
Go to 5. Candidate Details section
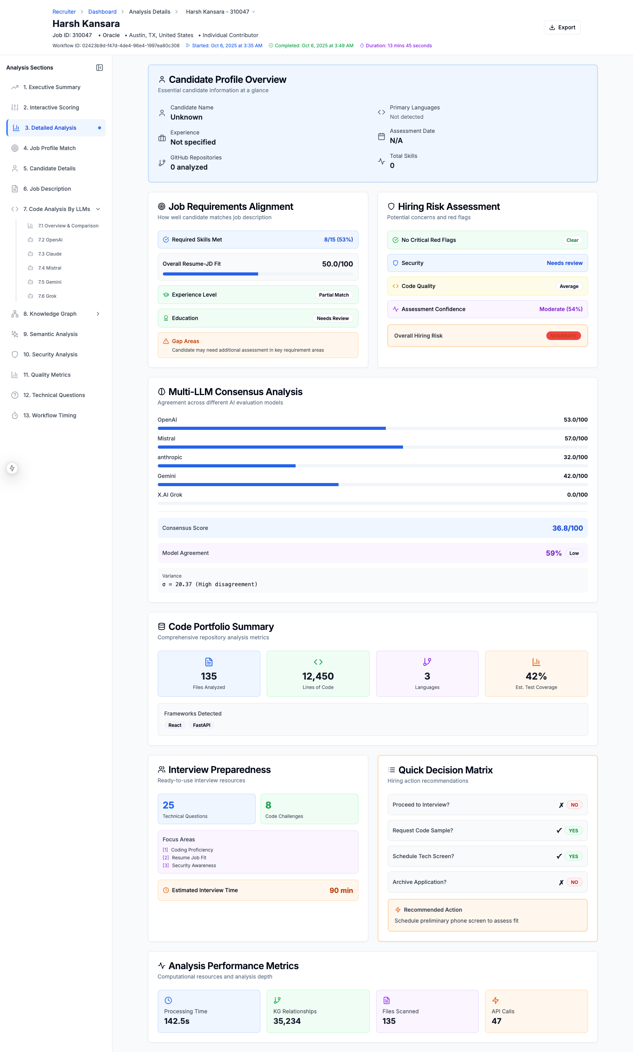[49, 168]
